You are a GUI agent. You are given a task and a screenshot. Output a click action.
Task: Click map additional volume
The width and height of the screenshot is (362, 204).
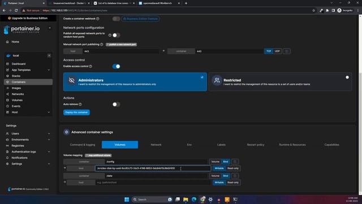(x=98, y=155)
